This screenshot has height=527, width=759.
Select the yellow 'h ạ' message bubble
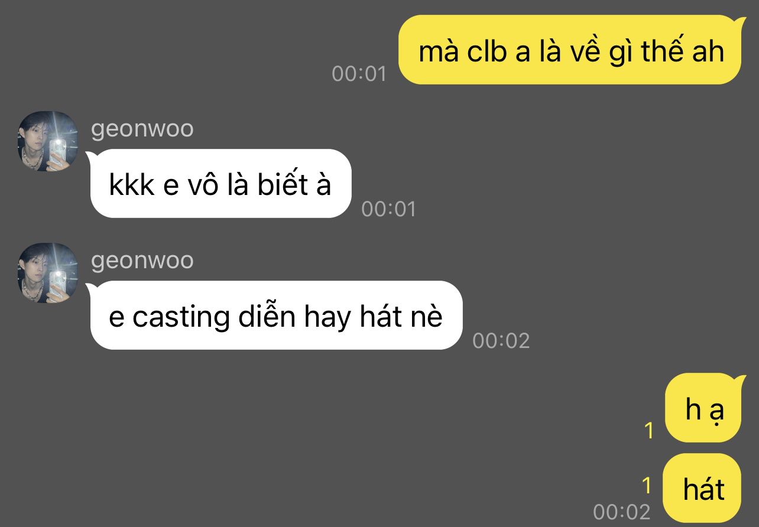703,408
